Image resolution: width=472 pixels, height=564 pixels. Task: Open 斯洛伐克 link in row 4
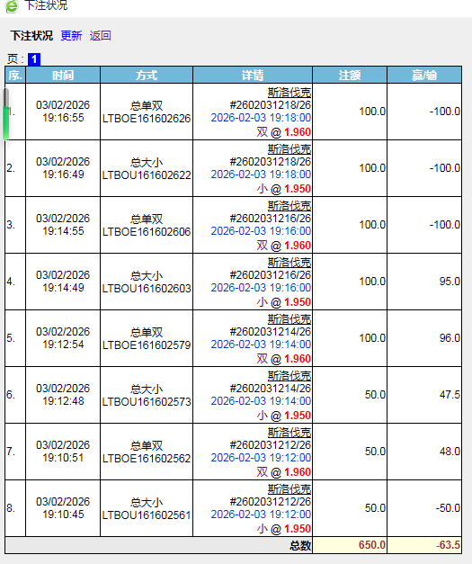click(x=289, y=263)
